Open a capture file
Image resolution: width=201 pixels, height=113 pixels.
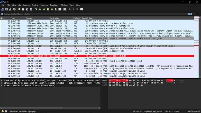[19, 9]
